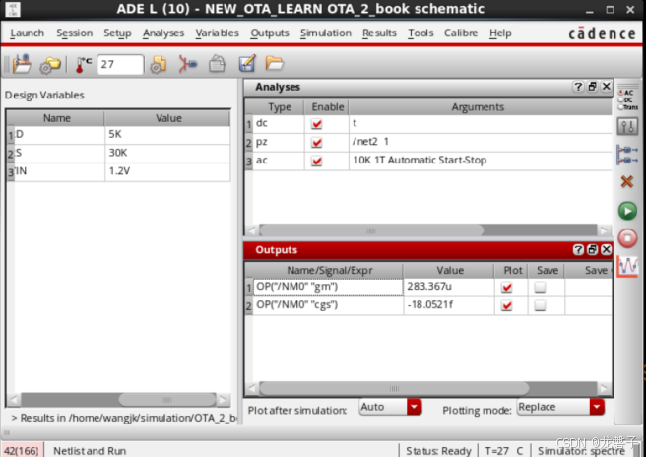Screen dimensions: 646x457
Task: Open Plotting mode Replace dropdown
Action: point(560,407)
